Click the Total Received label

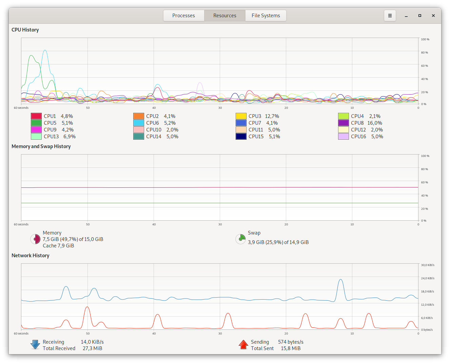(x=59, y=348)
